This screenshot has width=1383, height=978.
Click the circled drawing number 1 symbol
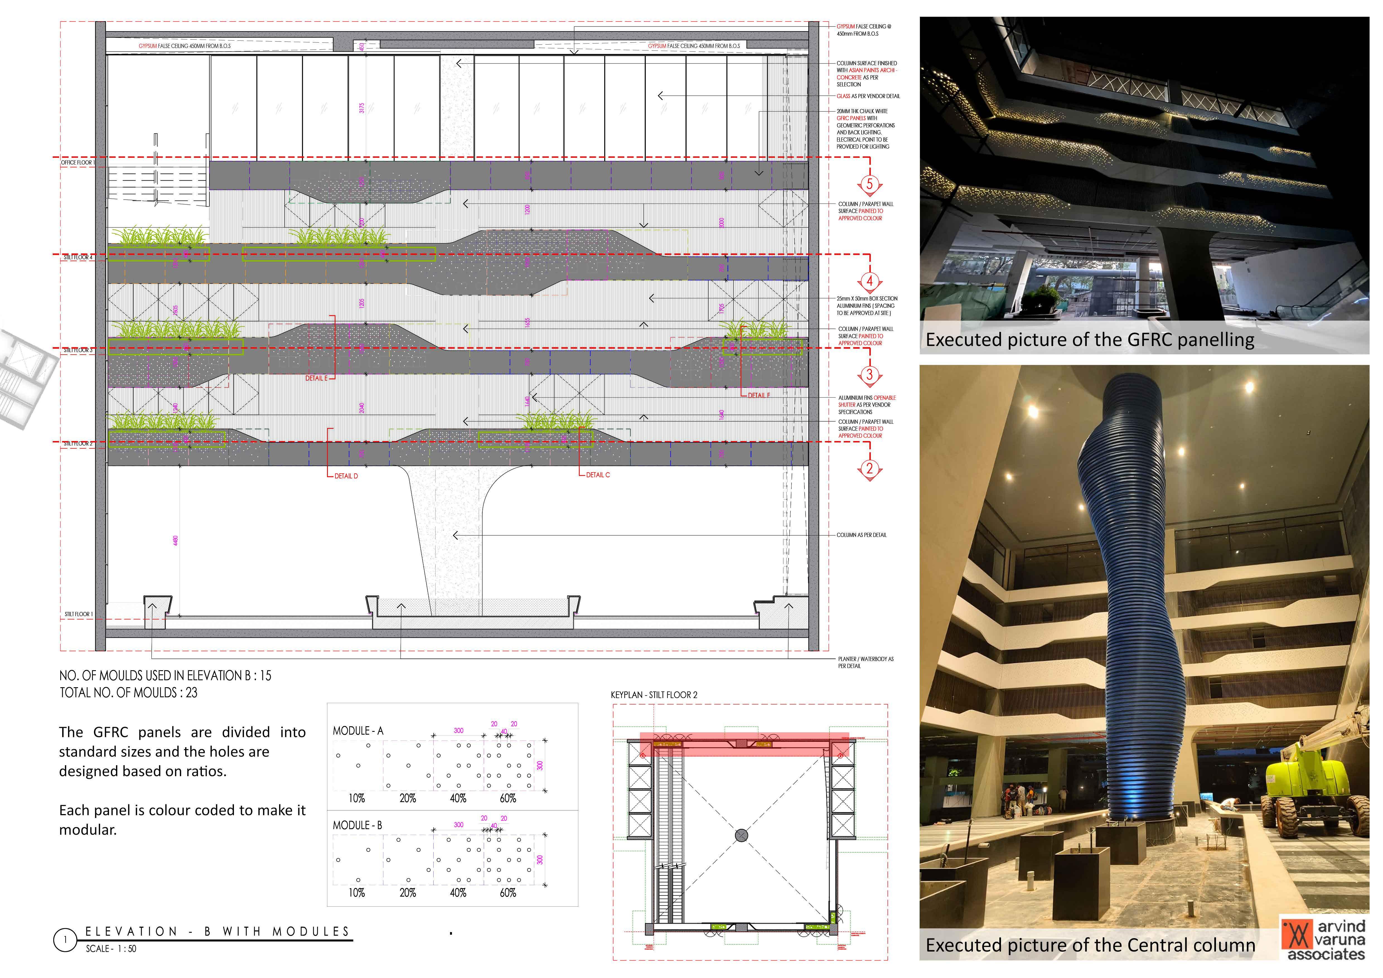65,940
